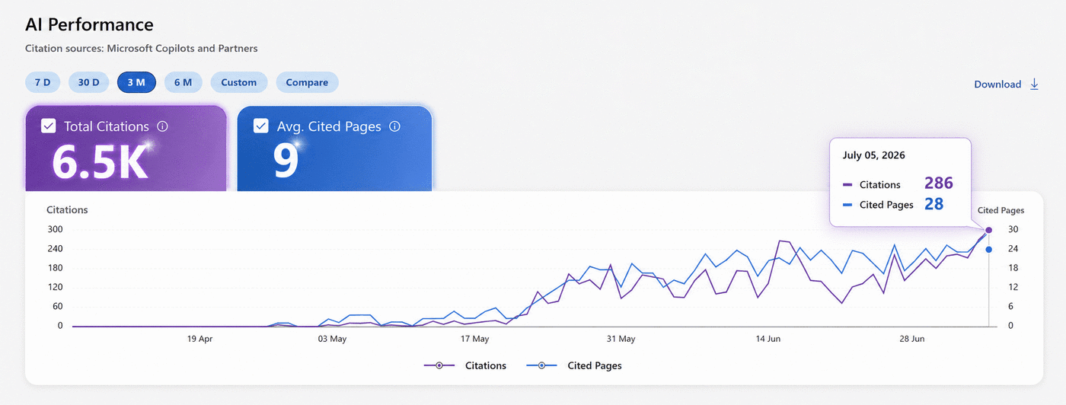Click the Download link

(997, 85)
